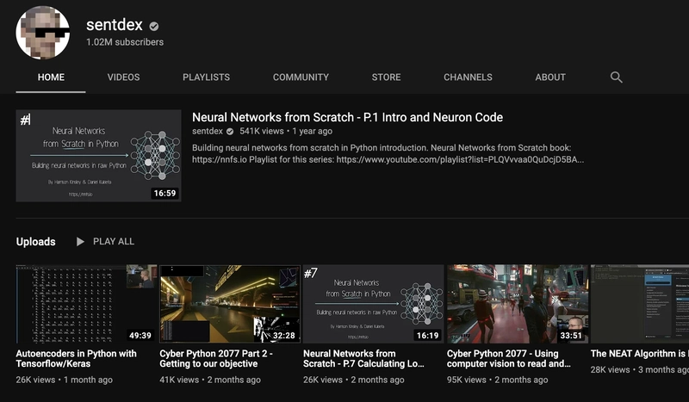The width and height of the screenshot is (689, 402).
Task: Click the sentdex channel name heading
Action: pos(115,25)
